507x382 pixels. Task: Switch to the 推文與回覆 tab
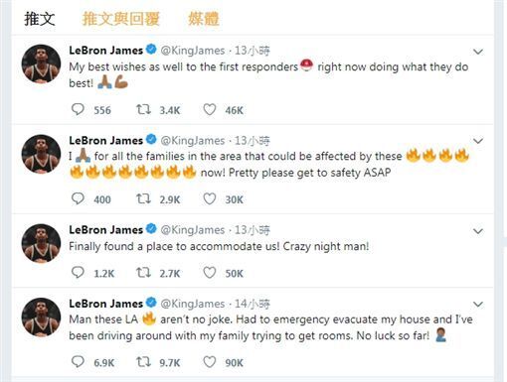(x=121, y=19)
